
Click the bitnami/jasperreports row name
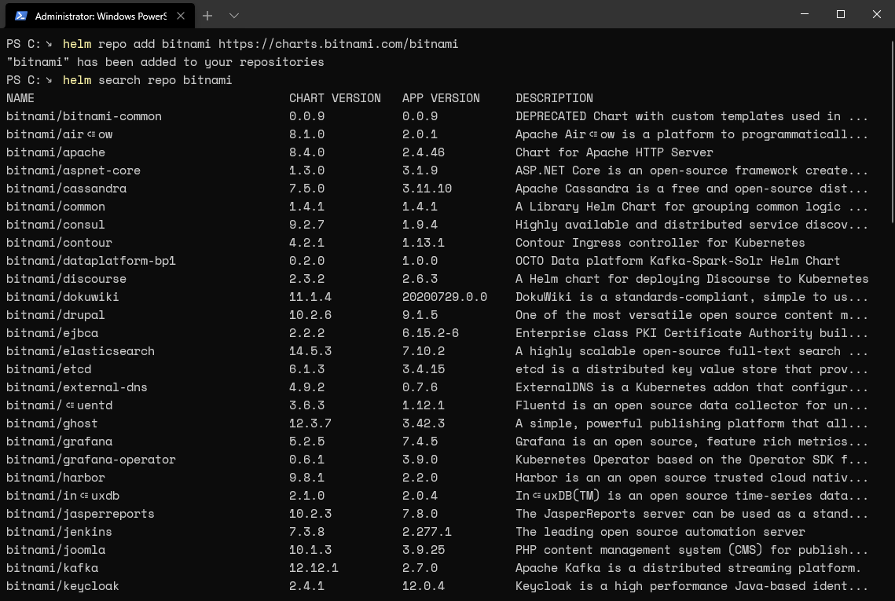(80, 514)
